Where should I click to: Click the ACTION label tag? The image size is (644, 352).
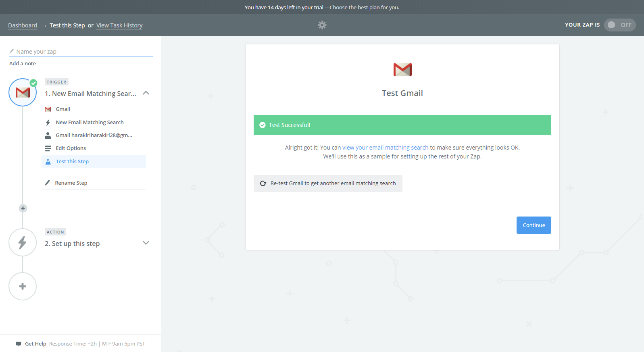tap(55, 232)
